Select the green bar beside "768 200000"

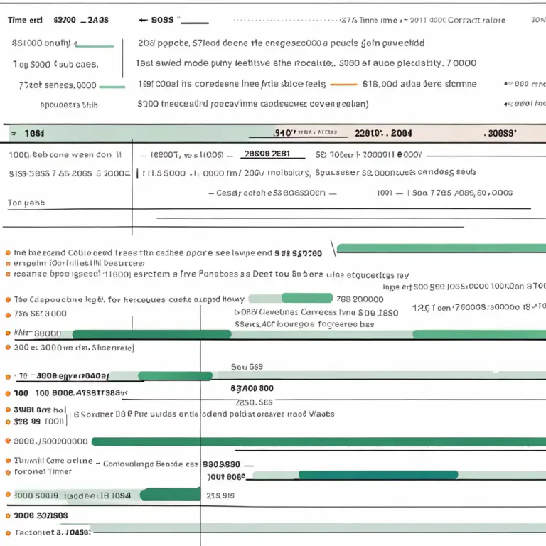coord(307,298)
